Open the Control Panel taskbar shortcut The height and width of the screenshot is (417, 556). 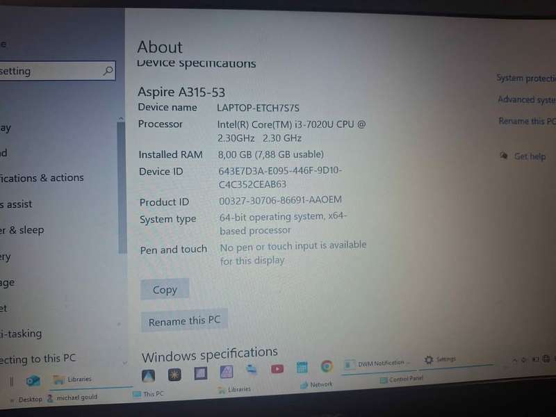point(402,379)
